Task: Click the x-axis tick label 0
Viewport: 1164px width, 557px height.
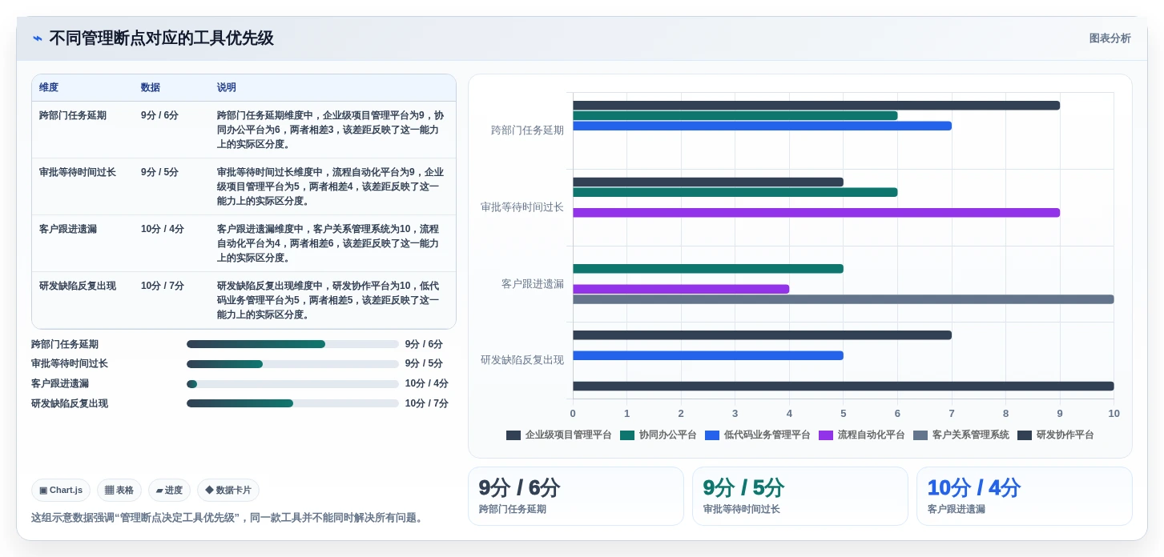Action: 573,414
